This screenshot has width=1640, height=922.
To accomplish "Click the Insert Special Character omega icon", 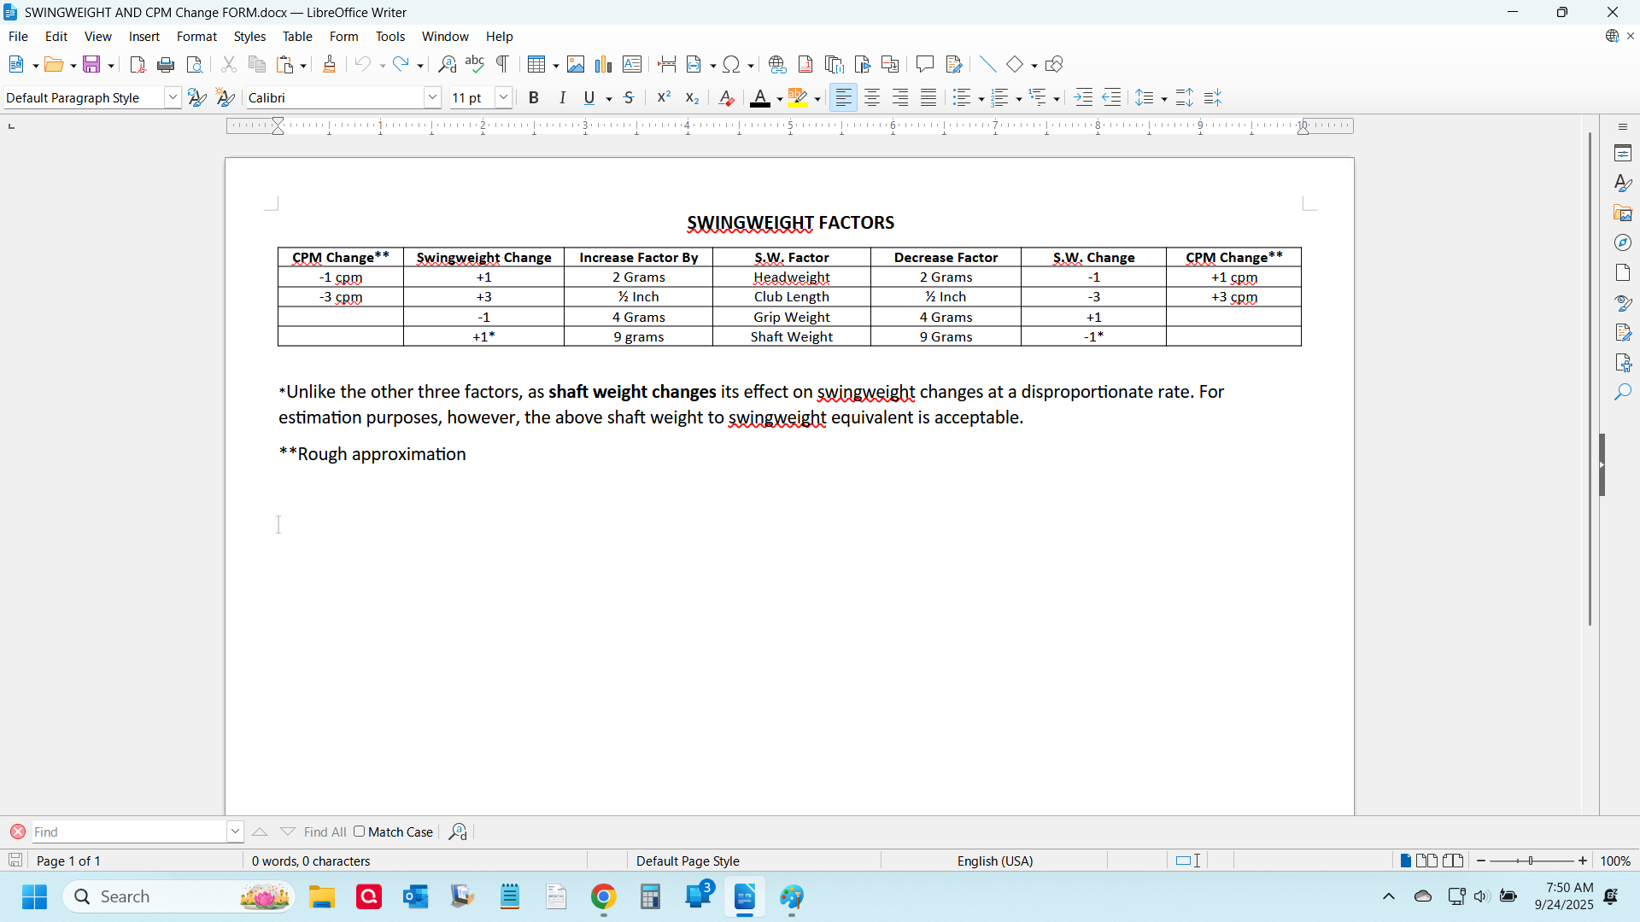I will pos(731,65).
